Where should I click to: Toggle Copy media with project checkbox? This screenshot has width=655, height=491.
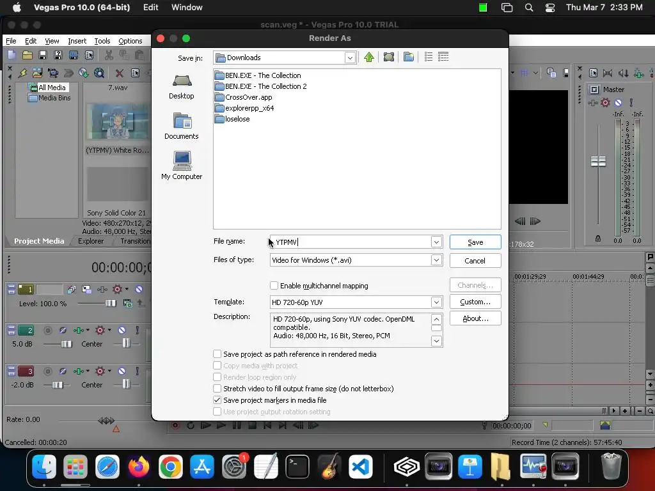(217, 366)
